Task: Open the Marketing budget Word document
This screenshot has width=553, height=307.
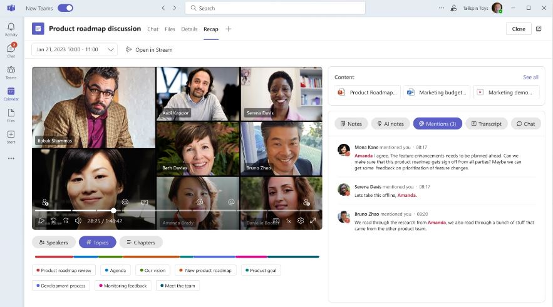Action: 437,93
